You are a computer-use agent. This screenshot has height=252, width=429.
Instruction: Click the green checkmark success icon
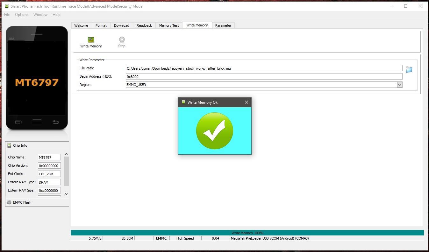click(214, 131)
